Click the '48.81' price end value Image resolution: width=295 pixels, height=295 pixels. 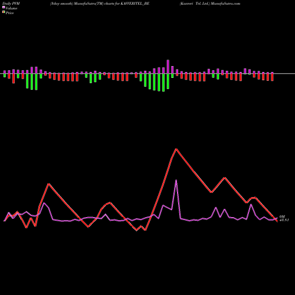pyautogui.click(x=284, y=220)
